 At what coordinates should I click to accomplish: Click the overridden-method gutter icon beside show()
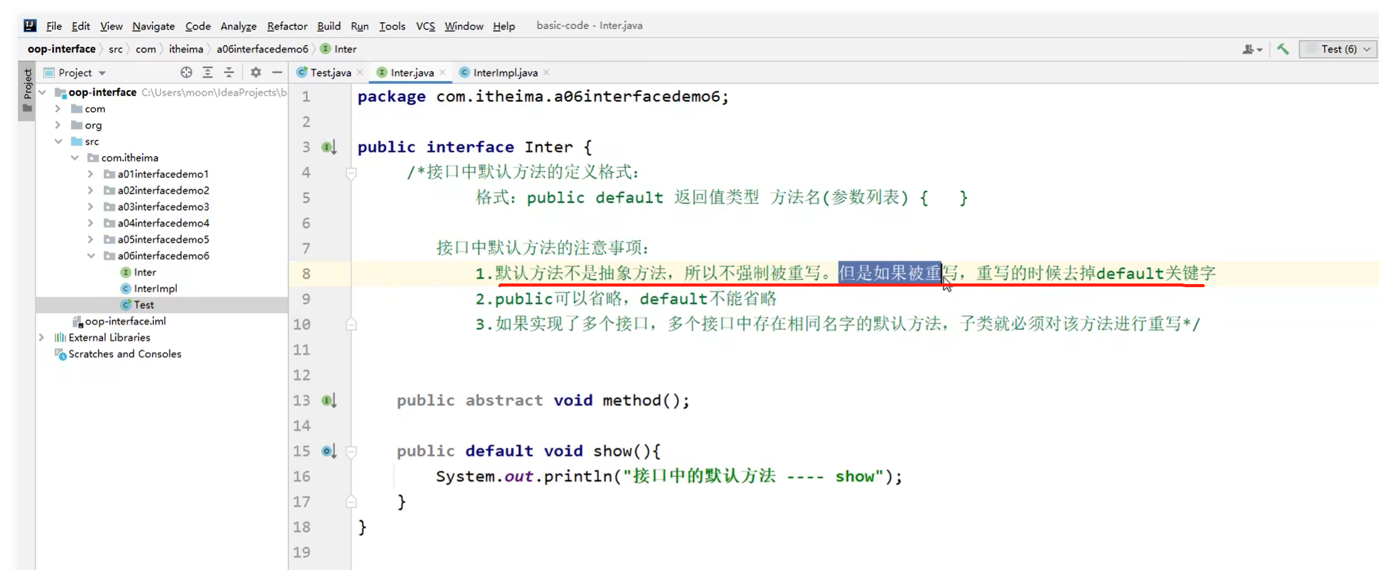click(327, 451)
